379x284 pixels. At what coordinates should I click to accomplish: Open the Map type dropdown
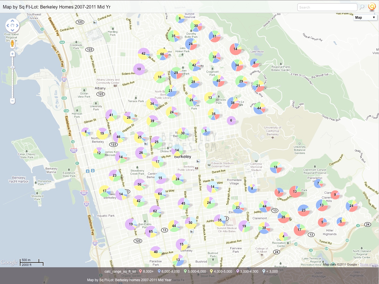coord(365,18)
